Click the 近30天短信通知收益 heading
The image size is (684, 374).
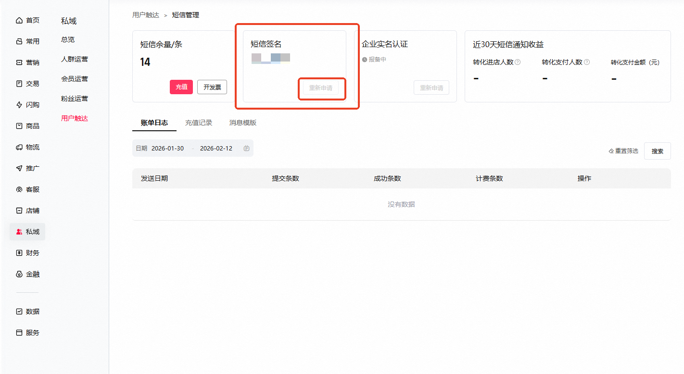pos(508,44)
